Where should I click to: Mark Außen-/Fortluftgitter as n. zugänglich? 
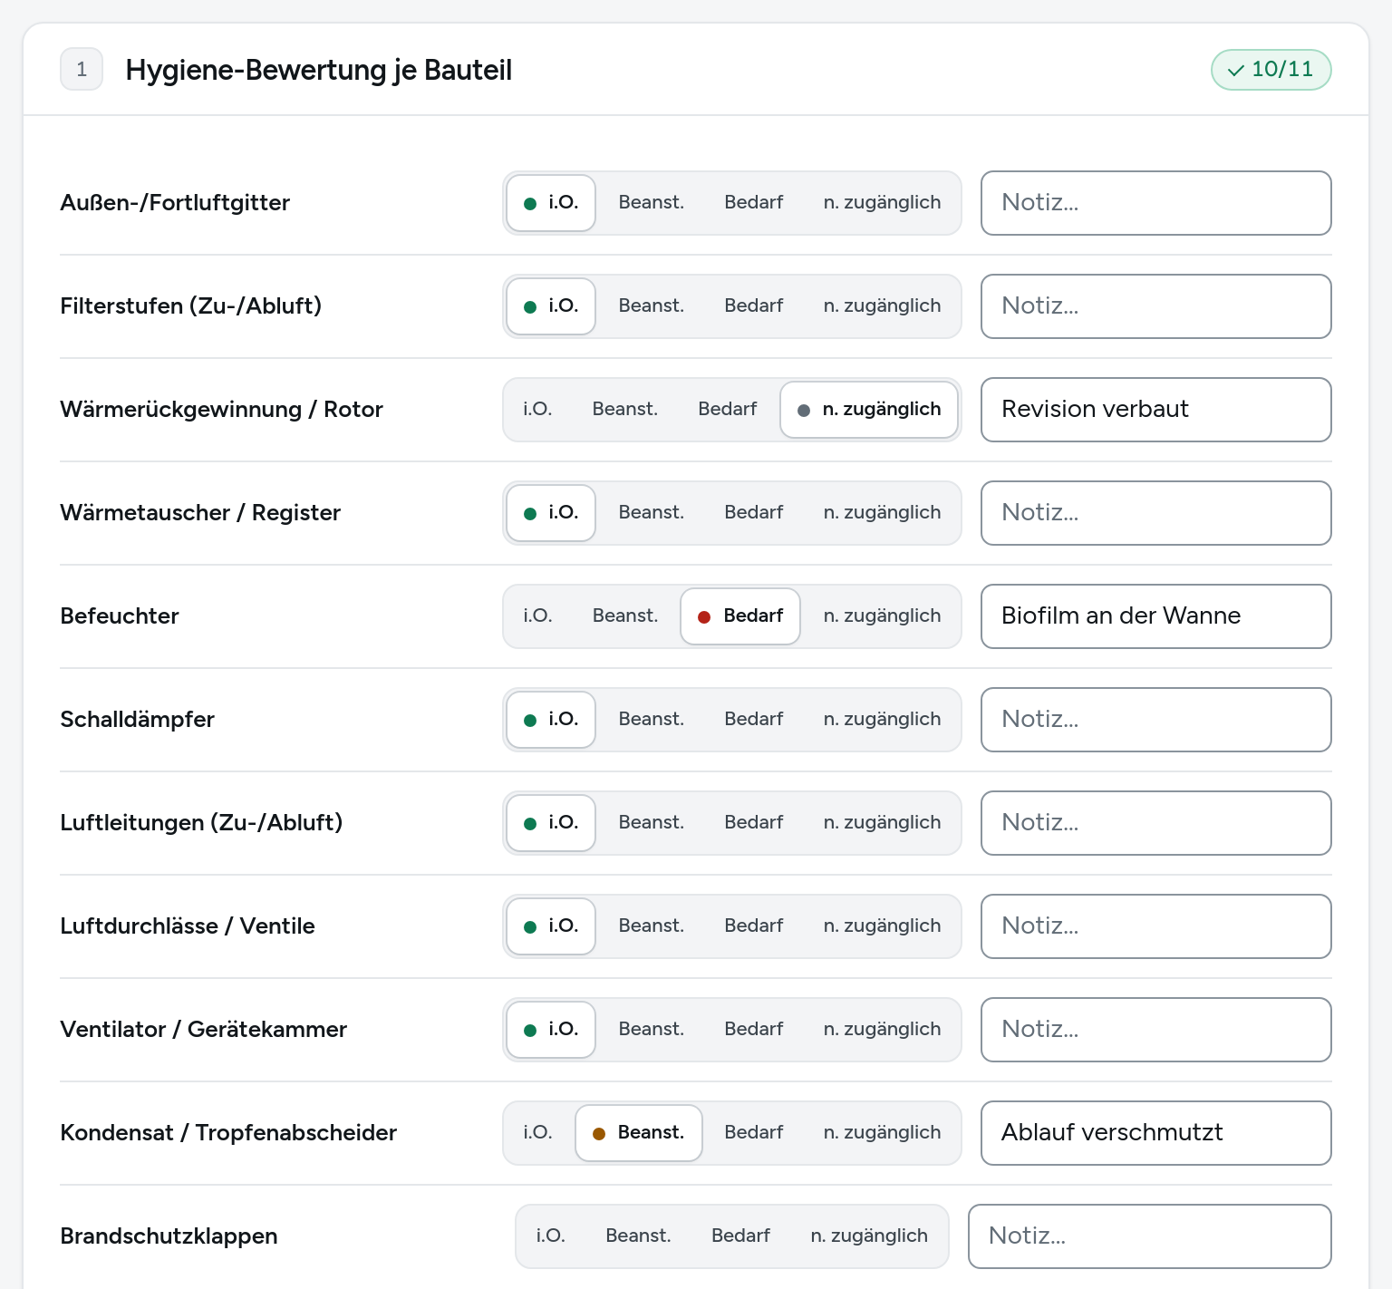click(x=882, y=203)
